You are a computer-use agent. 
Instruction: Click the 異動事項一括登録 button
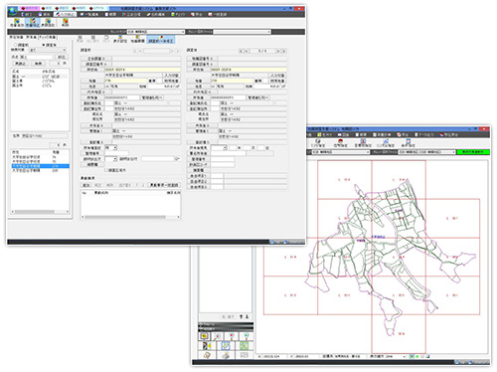(x=164, y=185)
